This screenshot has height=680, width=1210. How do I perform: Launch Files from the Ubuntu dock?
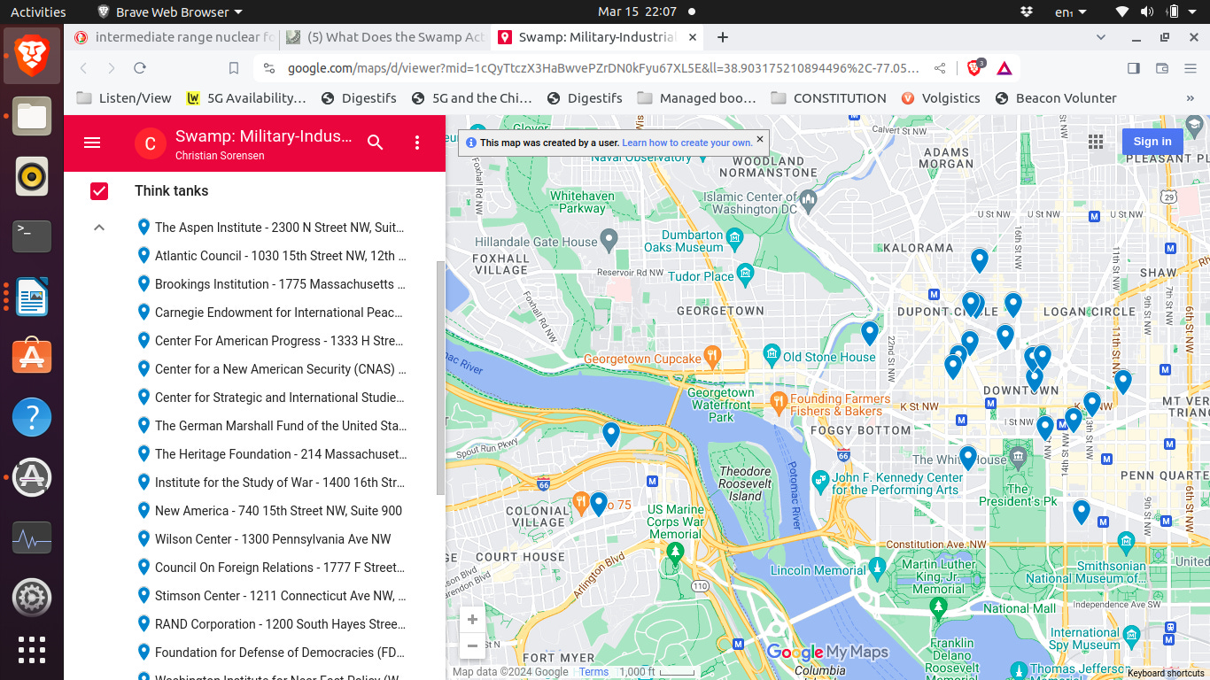[32, 116]
